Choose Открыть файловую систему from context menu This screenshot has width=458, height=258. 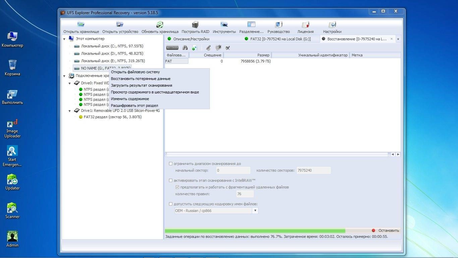pos(159,72)
